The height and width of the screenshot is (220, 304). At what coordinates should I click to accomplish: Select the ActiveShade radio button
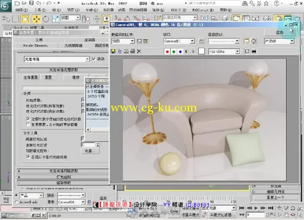coord(17,202)
